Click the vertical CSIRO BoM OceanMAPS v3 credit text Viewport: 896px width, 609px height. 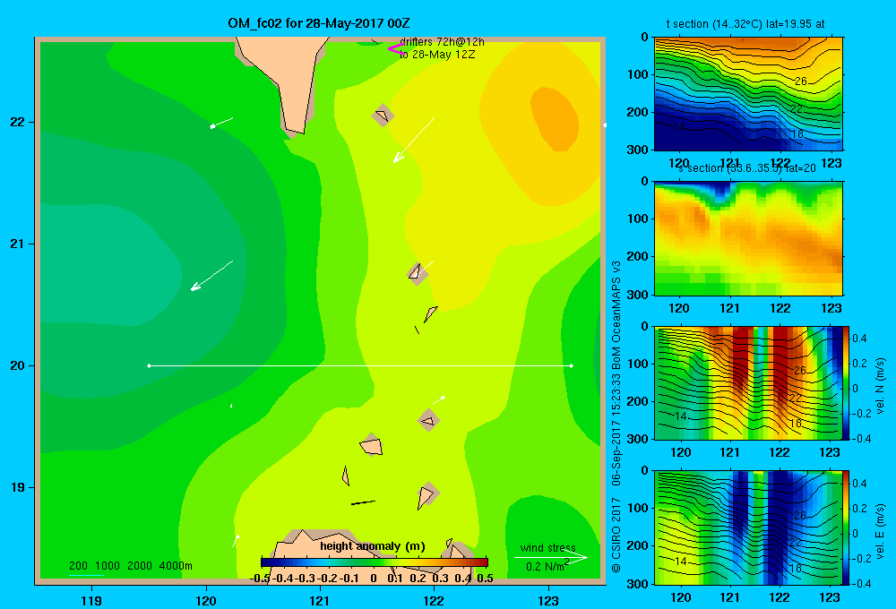(616, 417)
